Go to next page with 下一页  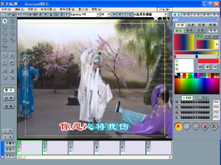(8, 137)
